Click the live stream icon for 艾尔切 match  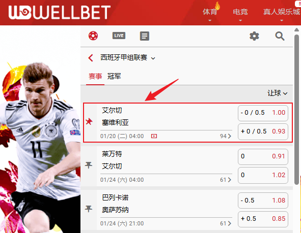tap(154, 136)
